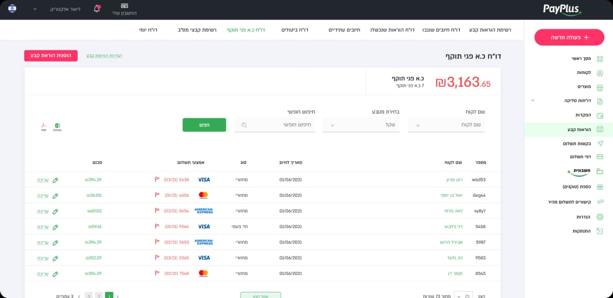Go to previous page with the pagination arrow beside page 1
613x298 pixels.
point(118,296)
